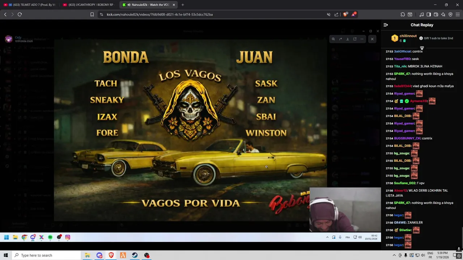The image size is (463, 260).
Task: Click the Type here to search box
Action: (x=46, y=255)
